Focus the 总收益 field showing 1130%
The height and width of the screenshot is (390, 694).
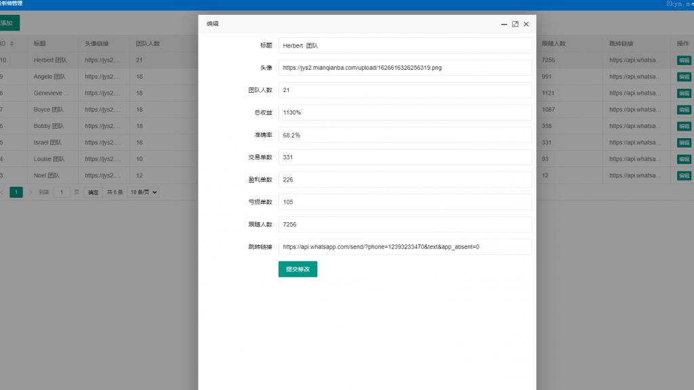[x=405, y=112]
